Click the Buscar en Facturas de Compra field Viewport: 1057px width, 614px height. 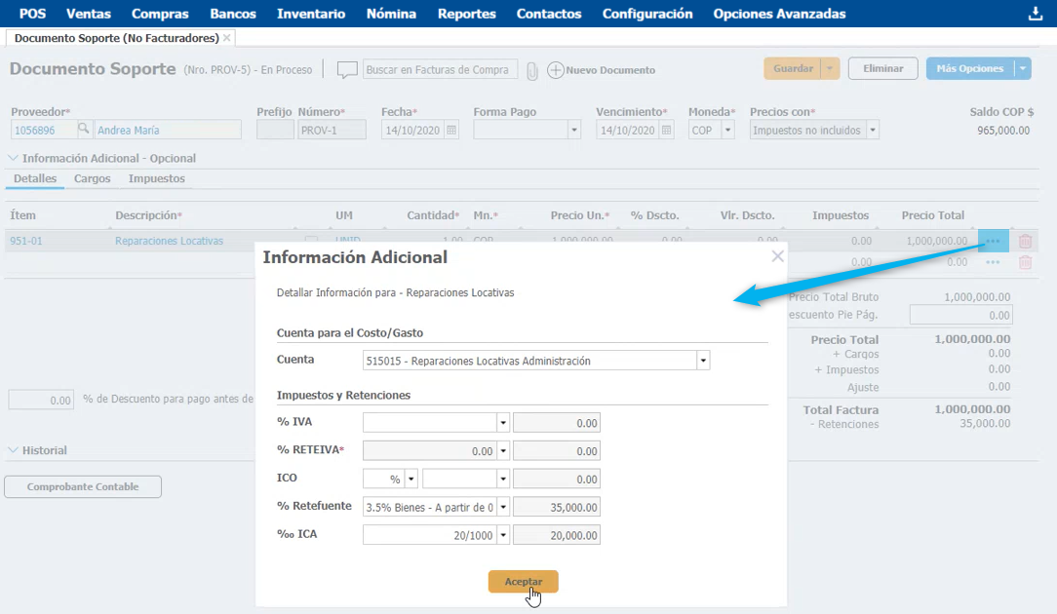440,70
